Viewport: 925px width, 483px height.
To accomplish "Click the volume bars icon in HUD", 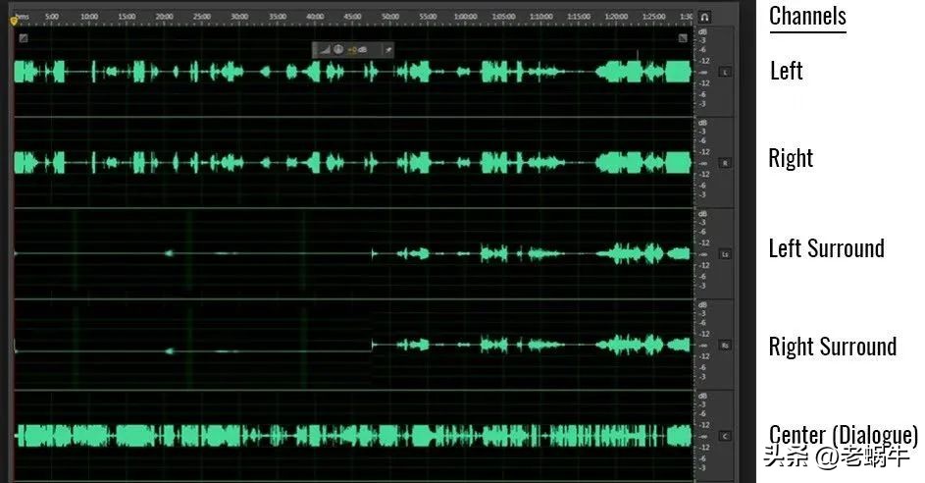I will (324, 49).
